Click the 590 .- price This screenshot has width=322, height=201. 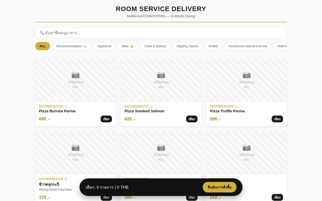click(216, 119)
